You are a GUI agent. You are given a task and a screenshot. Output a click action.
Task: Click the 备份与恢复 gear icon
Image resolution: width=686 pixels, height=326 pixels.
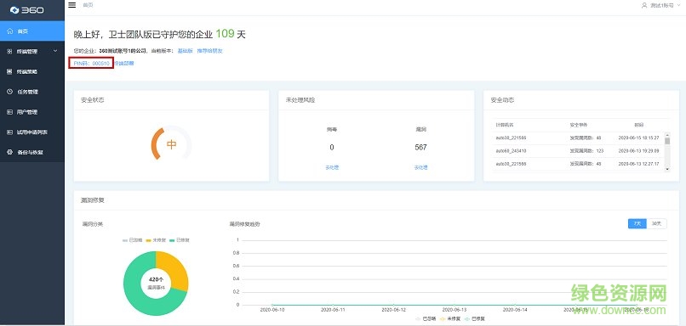coord(9,152)
